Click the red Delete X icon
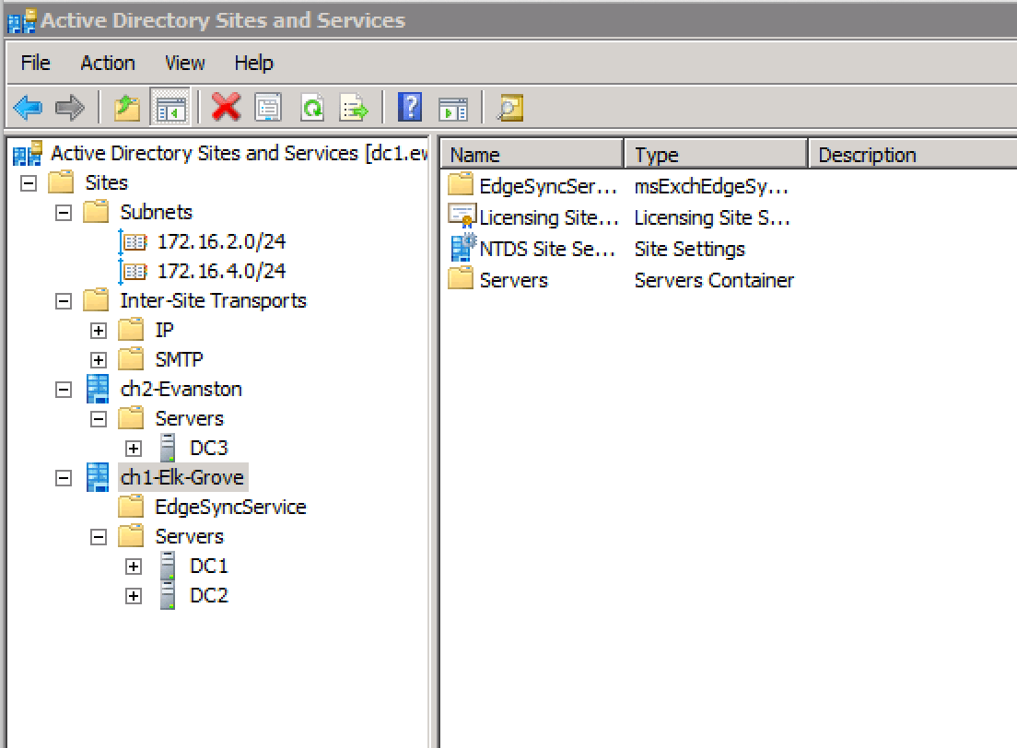Image resolution: width=1017 pixels, height=748 pixels. 226,107
